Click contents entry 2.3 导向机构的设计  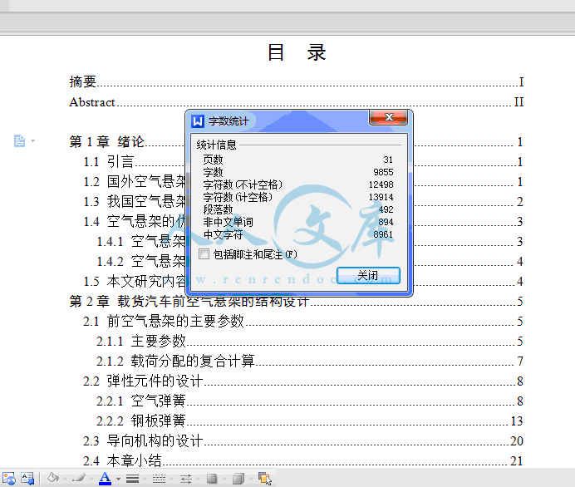point(303,440)
